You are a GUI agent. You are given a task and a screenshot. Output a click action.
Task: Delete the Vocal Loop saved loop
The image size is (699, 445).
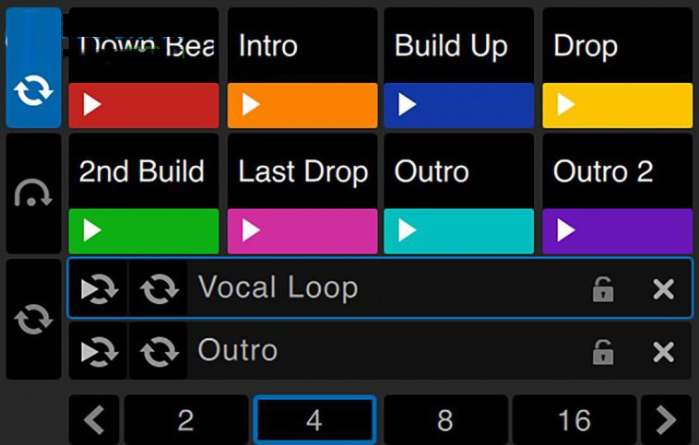pyautogui.click(x=663, y=289)
